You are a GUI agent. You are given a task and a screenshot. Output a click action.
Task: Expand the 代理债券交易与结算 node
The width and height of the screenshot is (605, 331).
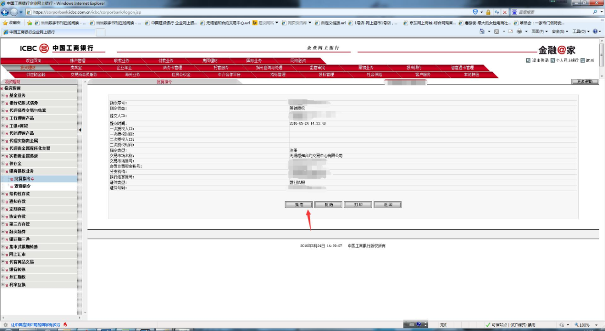coord(3,111)
